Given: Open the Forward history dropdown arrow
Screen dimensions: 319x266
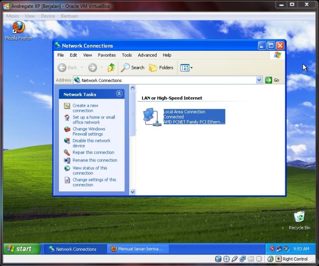Looking at the screenshot, I should pyautogui.click(x=102, y=67).
